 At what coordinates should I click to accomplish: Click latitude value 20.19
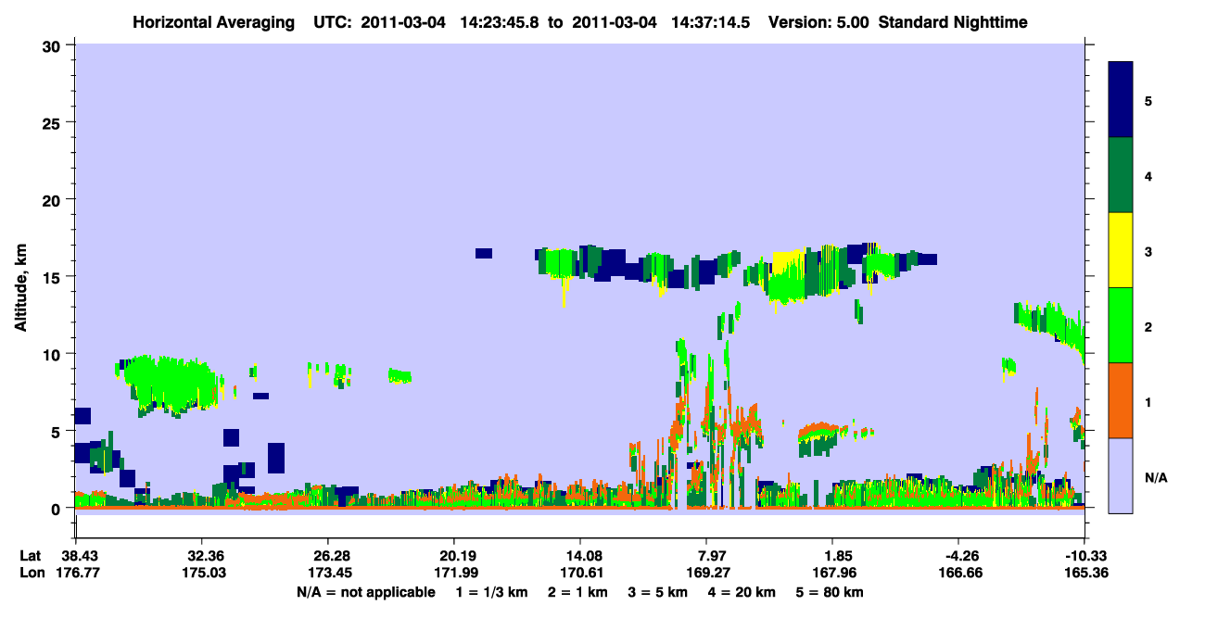point(453,556)
